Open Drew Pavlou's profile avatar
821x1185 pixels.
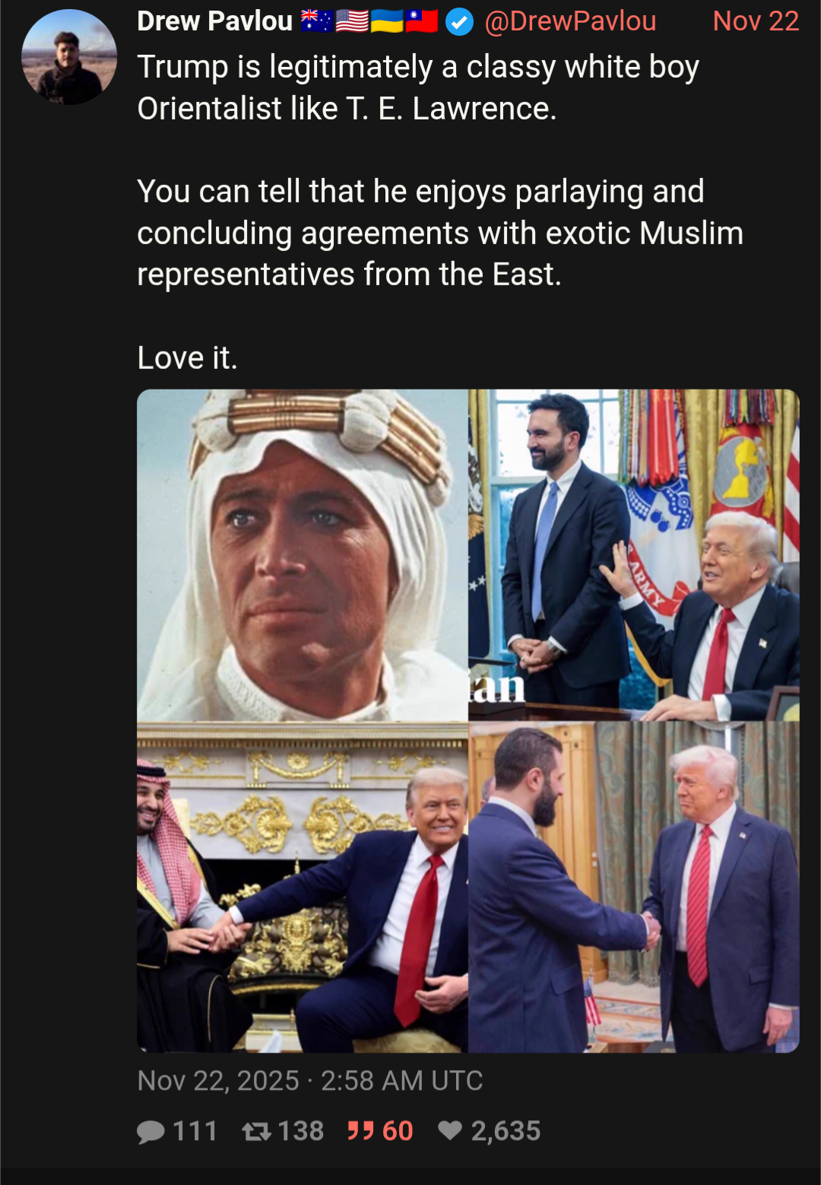(x=69, y=57)
